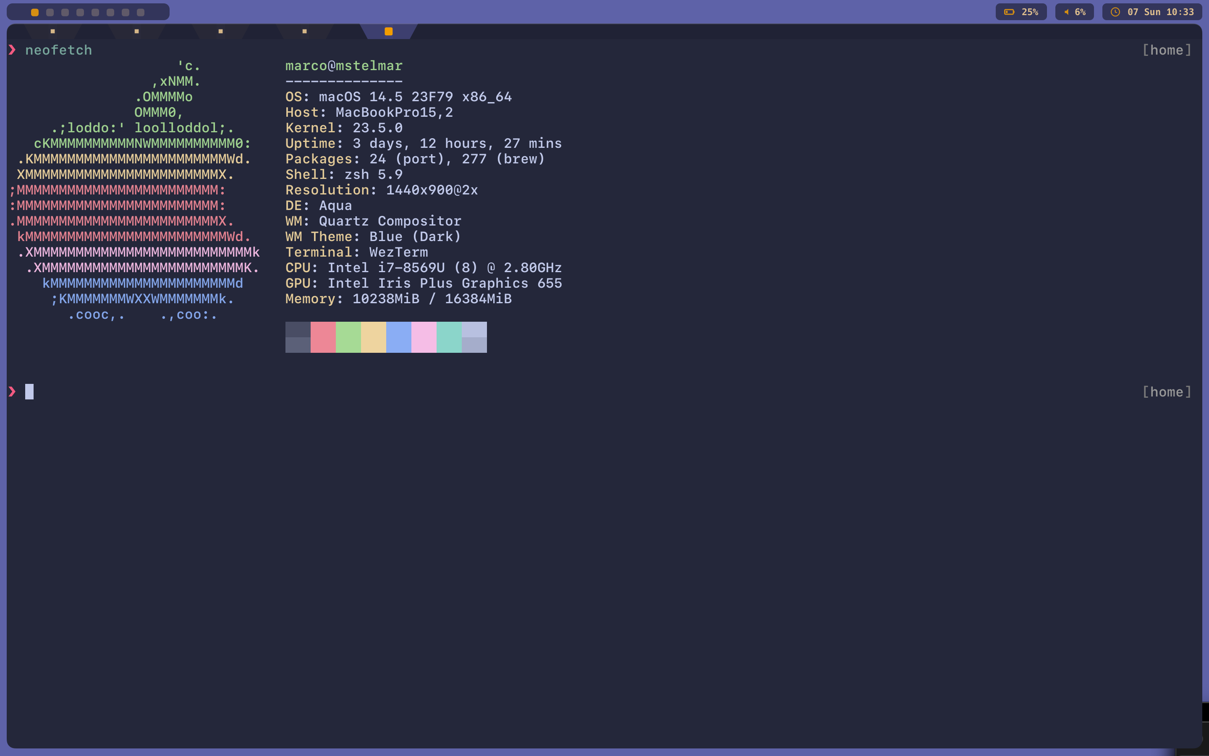Click the GPU: Intel Iris Plus line
Screen dimensions: 1209x756
pos(424,283)
